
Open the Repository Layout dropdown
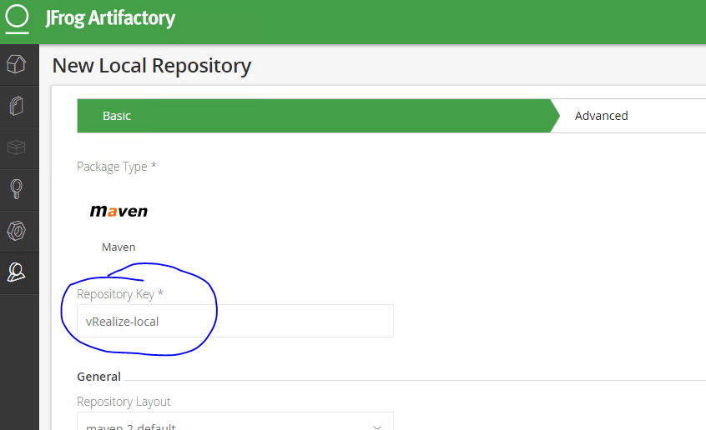(235, 422)
